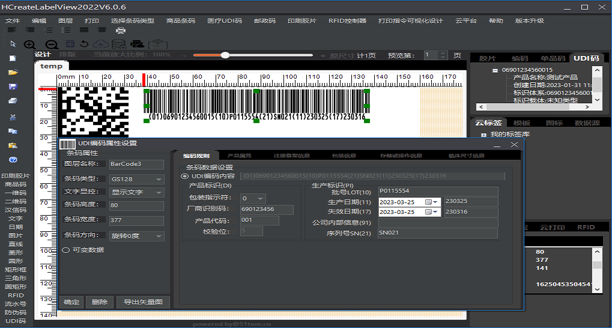This screenshot has height=328, width=612.
Task: Click the zoom out magnifier icon
Action: point(51,44)
